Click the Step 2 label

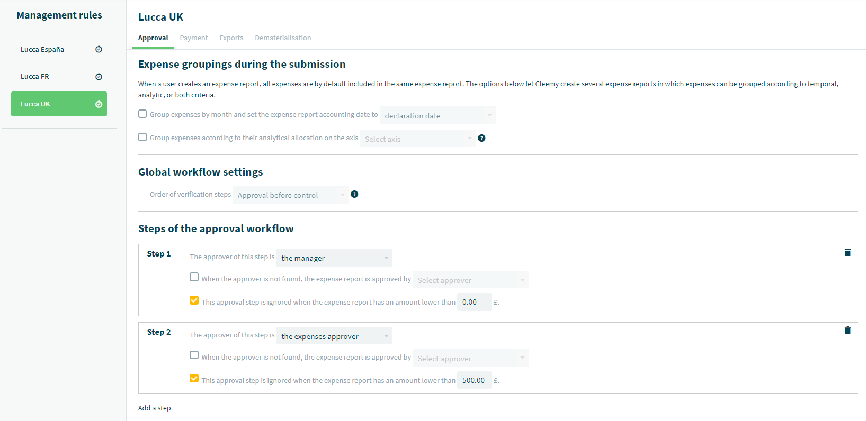click(x=159, y=332)
